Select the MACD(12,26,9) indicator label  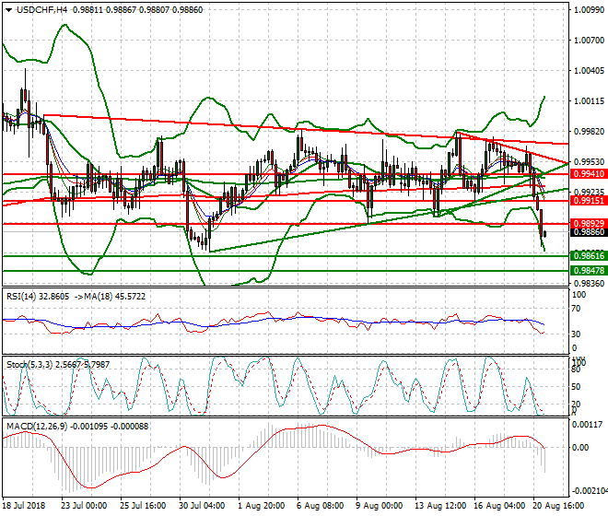77,426
